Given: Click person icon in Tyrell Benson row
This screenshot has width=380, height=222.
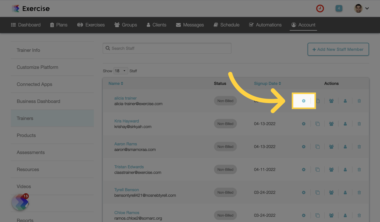Looking at the screenshot, I should coord(345,193).
